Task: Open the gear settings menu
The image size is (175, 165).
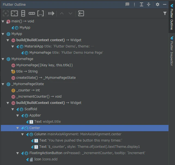Action: (x=158, y=4)
